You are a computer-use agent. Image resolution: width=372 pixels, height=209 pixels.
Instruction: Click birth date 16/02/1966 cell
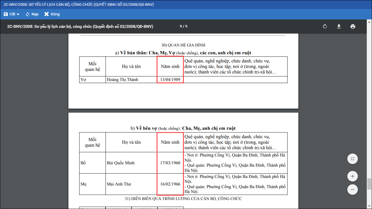[x=170, y=184]
